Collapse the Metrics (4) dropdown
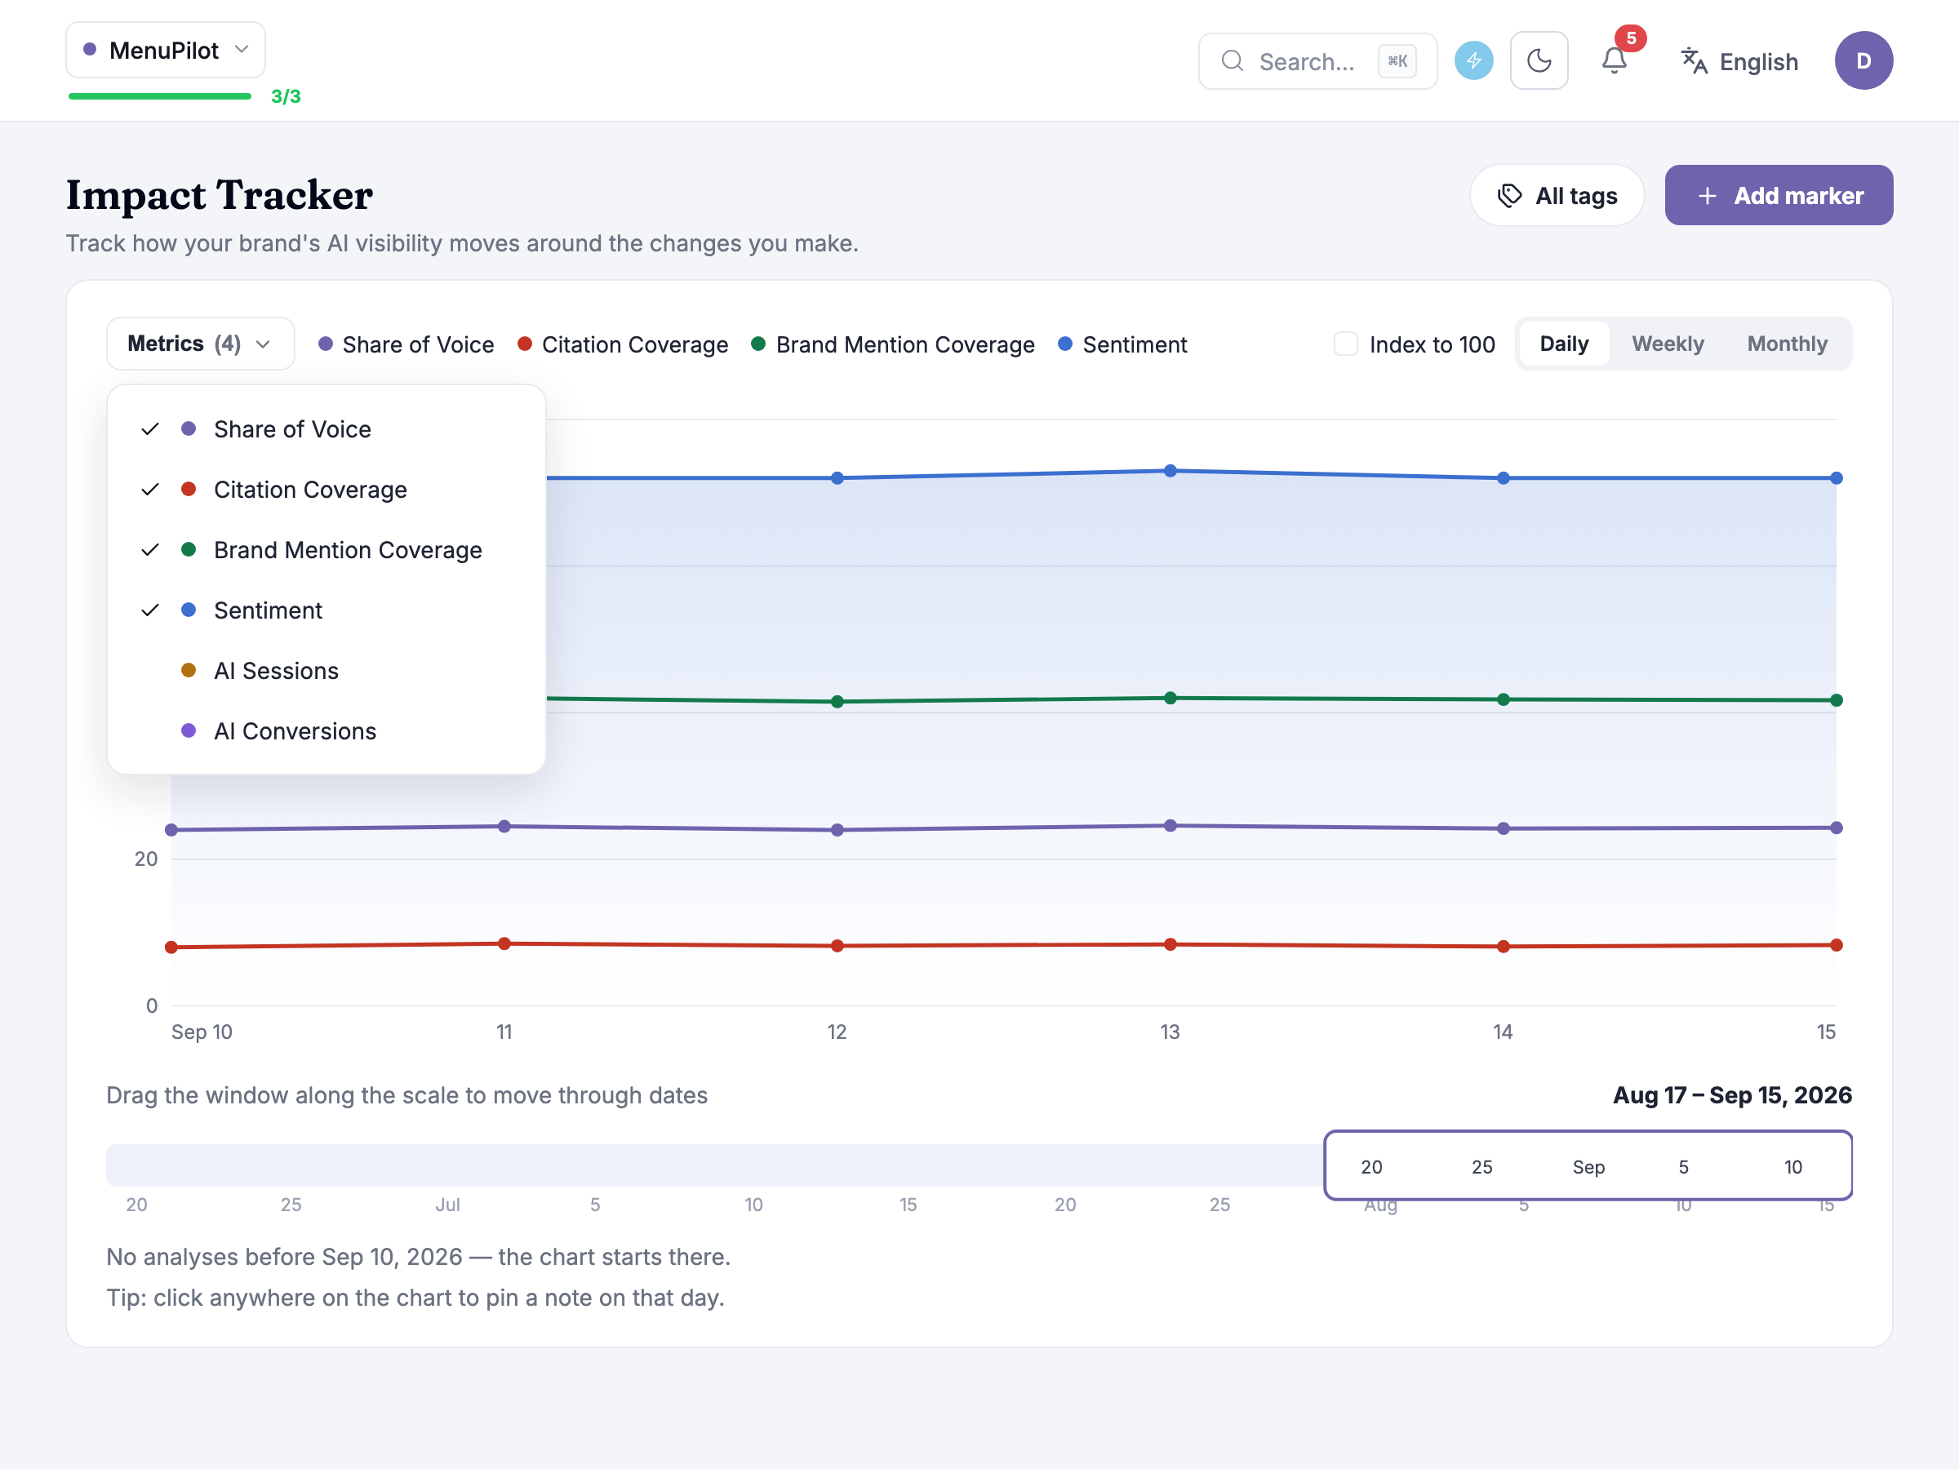The height and width of the screenshot is (1469, 1959). 200,344
